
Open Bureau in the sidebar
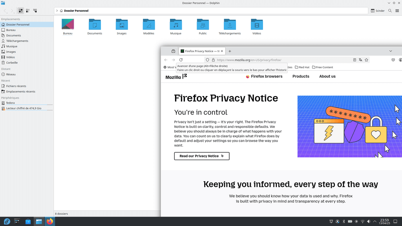pyautogui.click(x=27, y=30)
